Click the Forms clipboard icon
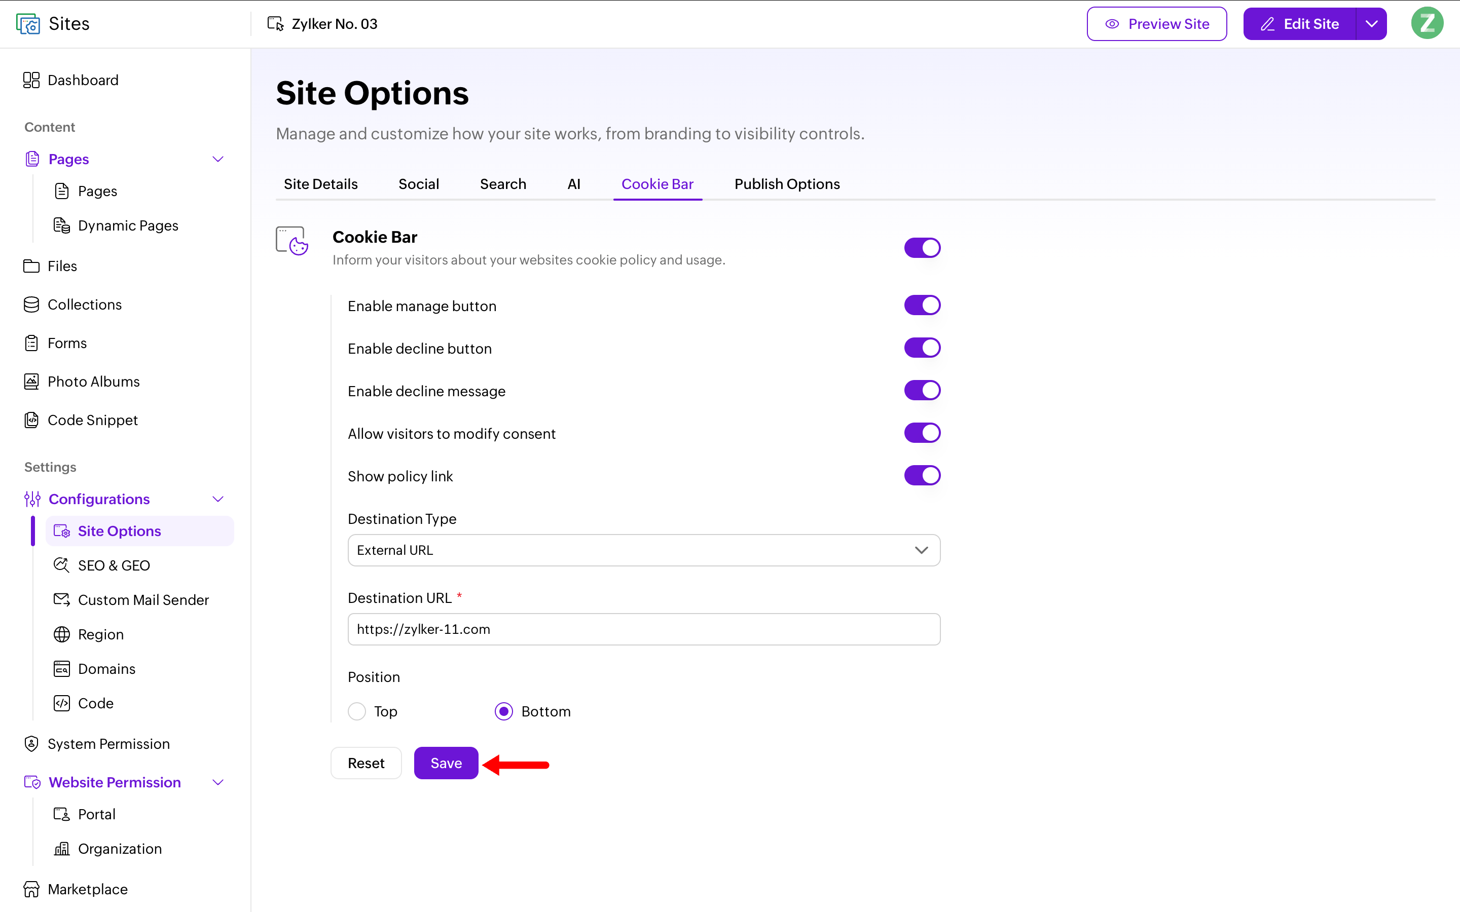 coord(31,343)
